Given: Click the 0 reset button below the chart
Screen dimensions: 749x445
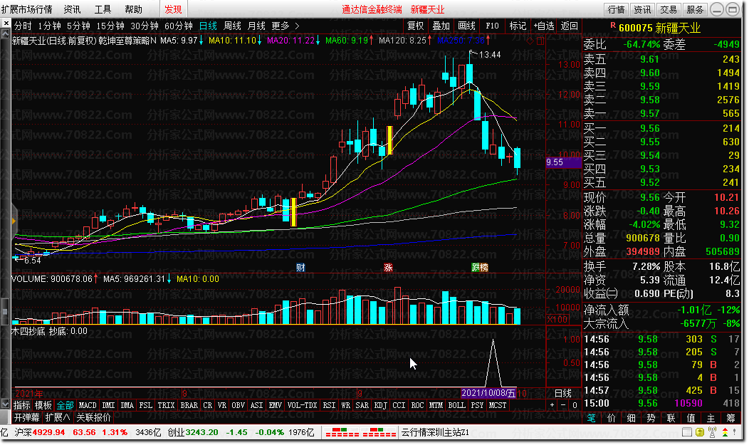Looking at the screenshot, I should [x=575, y=405].
